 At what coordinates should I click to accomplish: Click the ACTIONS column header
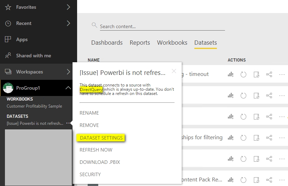[x=237, y=60]
